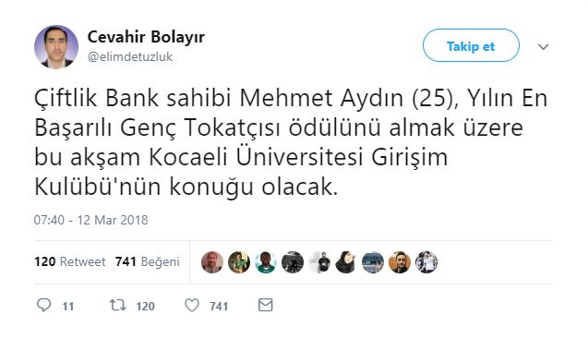588x339 pixels.
Task: Click eighth liker avatar with orange background
Action: 400,262
